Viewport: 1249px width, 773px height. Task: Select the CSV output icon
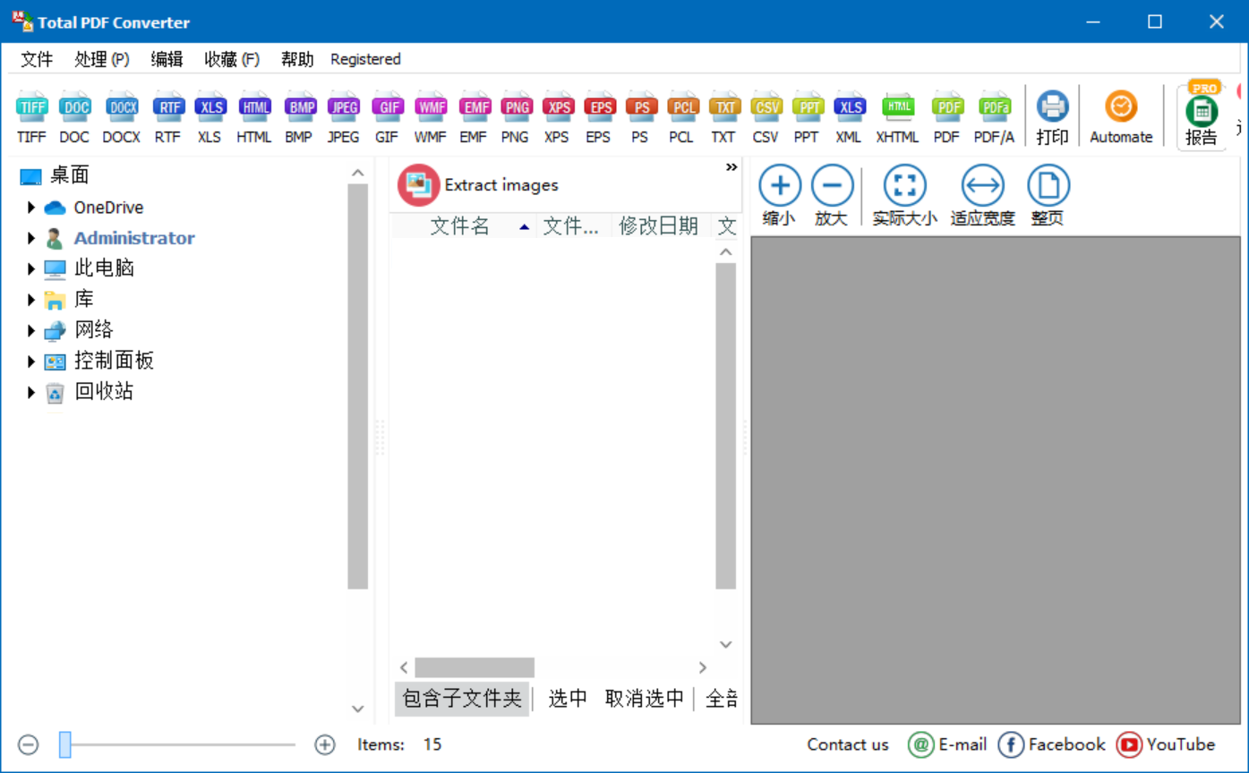click(x=766, y=116)
